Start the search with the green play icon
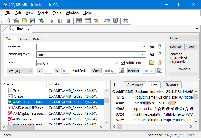Screen dimensions: 201x138 pos(52,21)
